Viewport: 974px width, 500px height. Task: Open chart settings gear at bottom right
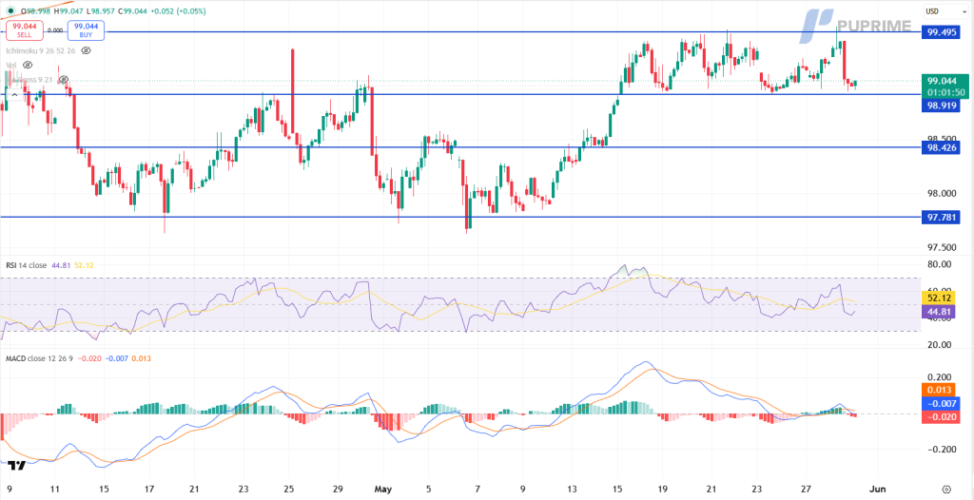[x=946, y=489]
